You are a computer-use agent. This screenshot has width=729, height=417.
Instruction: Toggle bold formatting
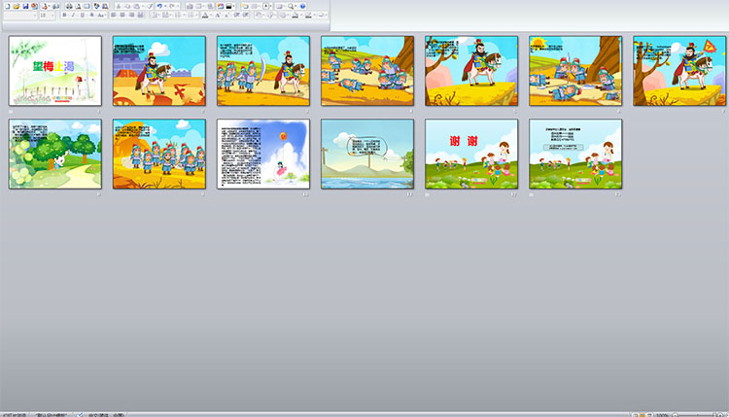65,16
